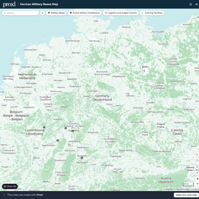The height and width of the screenshot is (199, 199).
Task: Open the map legend control
Action: pos(197,154)
